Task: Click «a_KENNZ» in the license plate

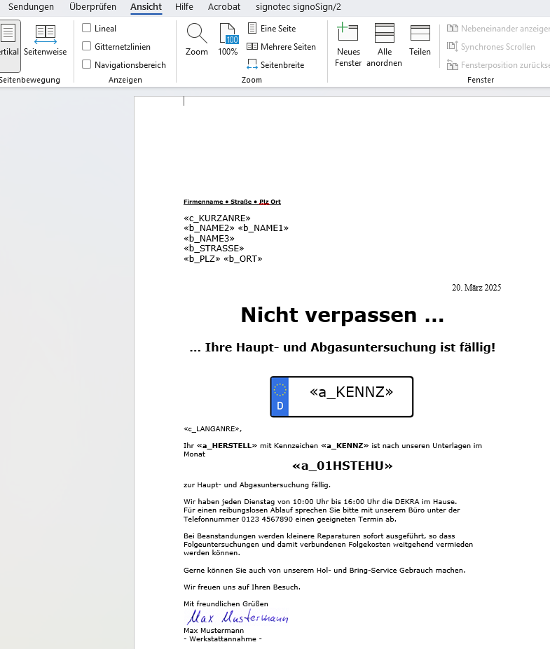Action: 351,392
